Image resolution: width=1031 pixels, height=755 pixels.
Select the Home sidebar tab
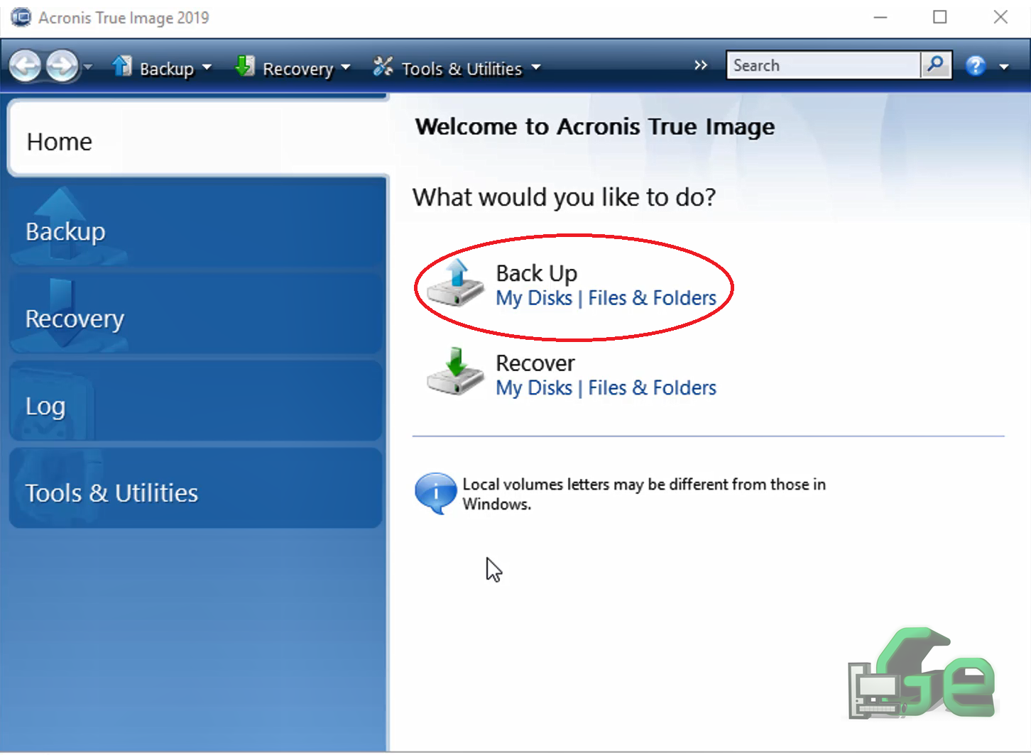point(197,139)
